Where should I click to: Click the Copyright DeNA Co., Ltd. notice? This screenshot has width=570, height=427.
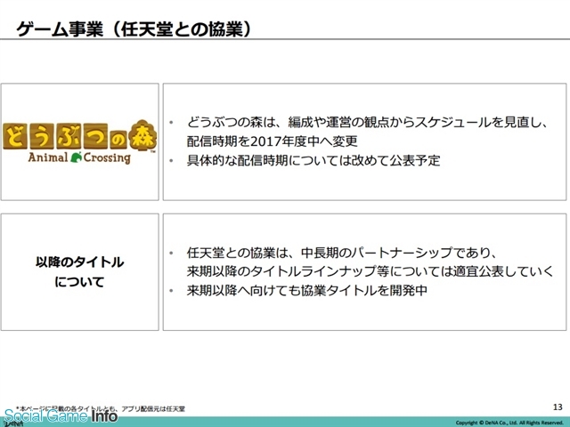[x=509, y=423]
